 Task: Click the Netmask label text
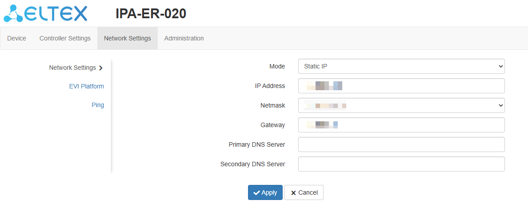(x=272, y=105)
